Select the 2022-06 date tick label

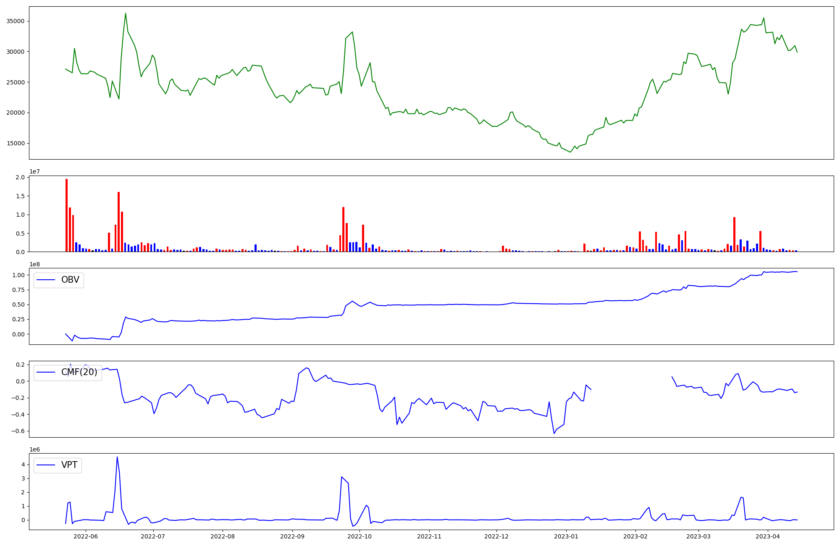pyautogui.click(x=86, y=536)
